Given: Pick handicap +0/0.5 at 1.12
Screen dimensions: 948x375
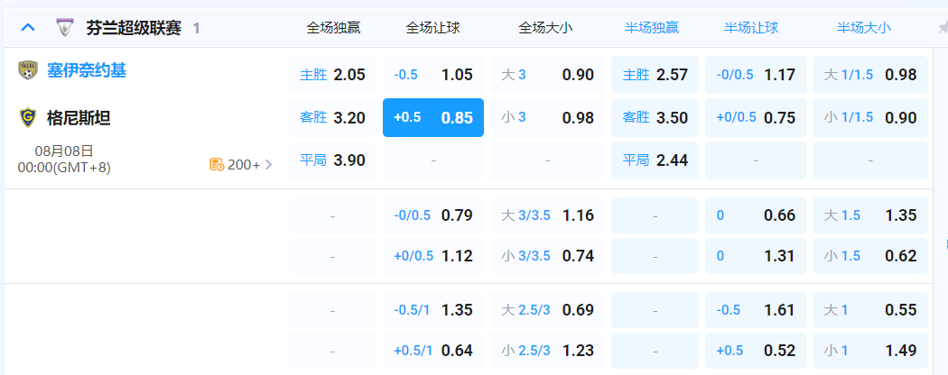Looking at the screenshot, I should point(432,256).
